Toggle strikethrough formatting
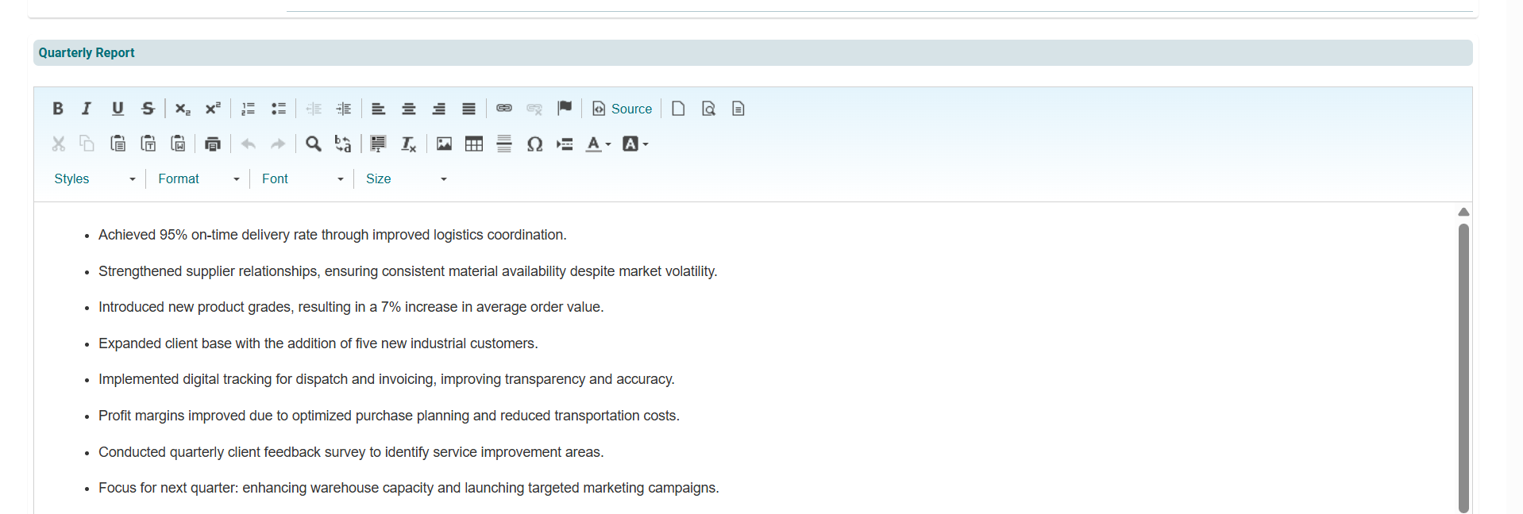1523x514 pixels. (148, 109)
